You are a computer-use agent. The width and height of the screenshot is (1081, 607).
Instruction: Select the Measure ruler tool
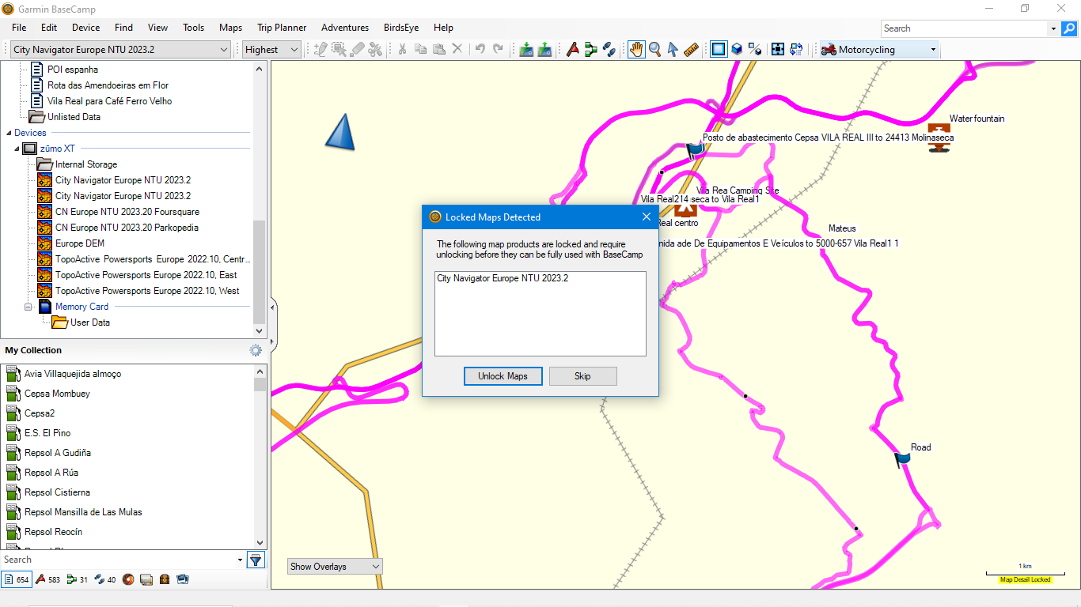(x=692, y=49)
